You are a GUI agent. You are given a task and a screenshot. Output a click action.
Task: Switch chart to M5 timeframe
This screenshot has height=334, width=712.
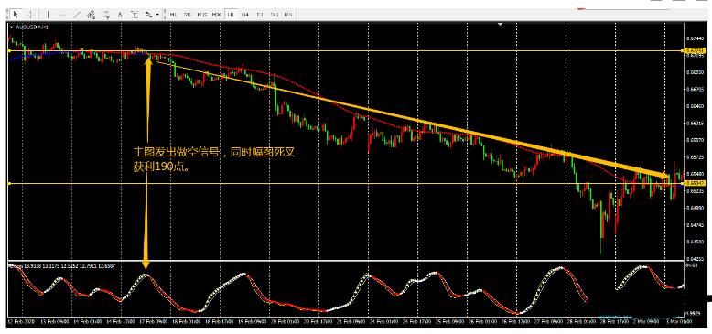click(x=187, y=15)
